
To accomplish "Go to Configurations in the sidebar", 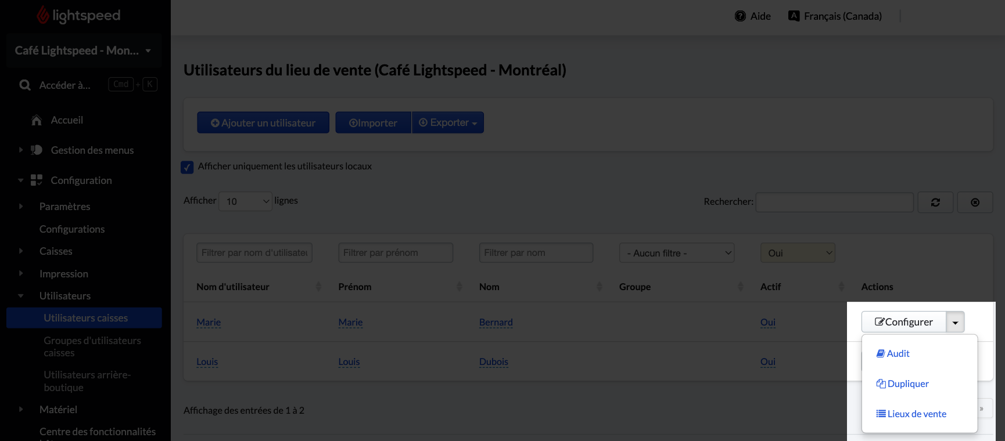I will (72, 229).
